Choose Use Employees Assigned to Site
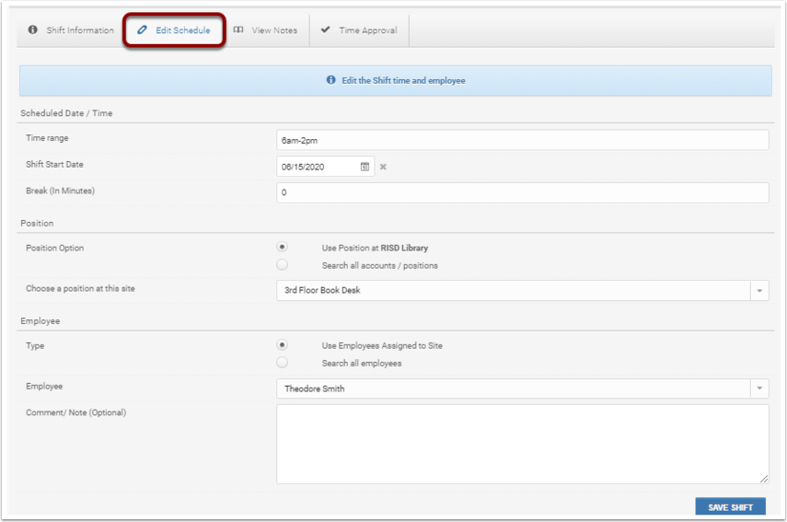The image size is (787, 522). (x=283, y=345)
